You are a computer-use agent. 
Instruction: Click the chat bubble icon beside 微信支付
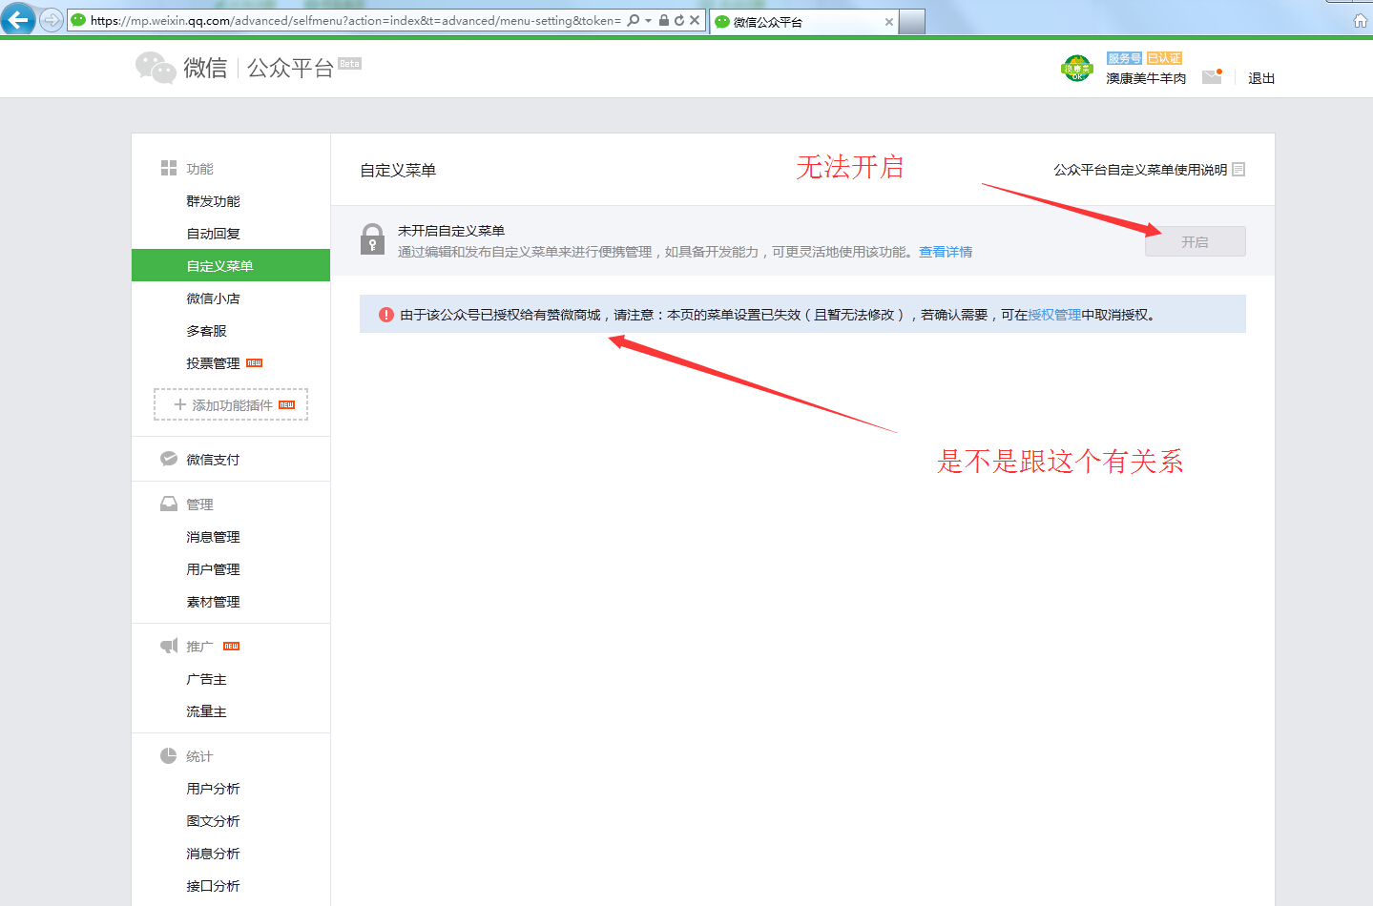tap(167, 458)
